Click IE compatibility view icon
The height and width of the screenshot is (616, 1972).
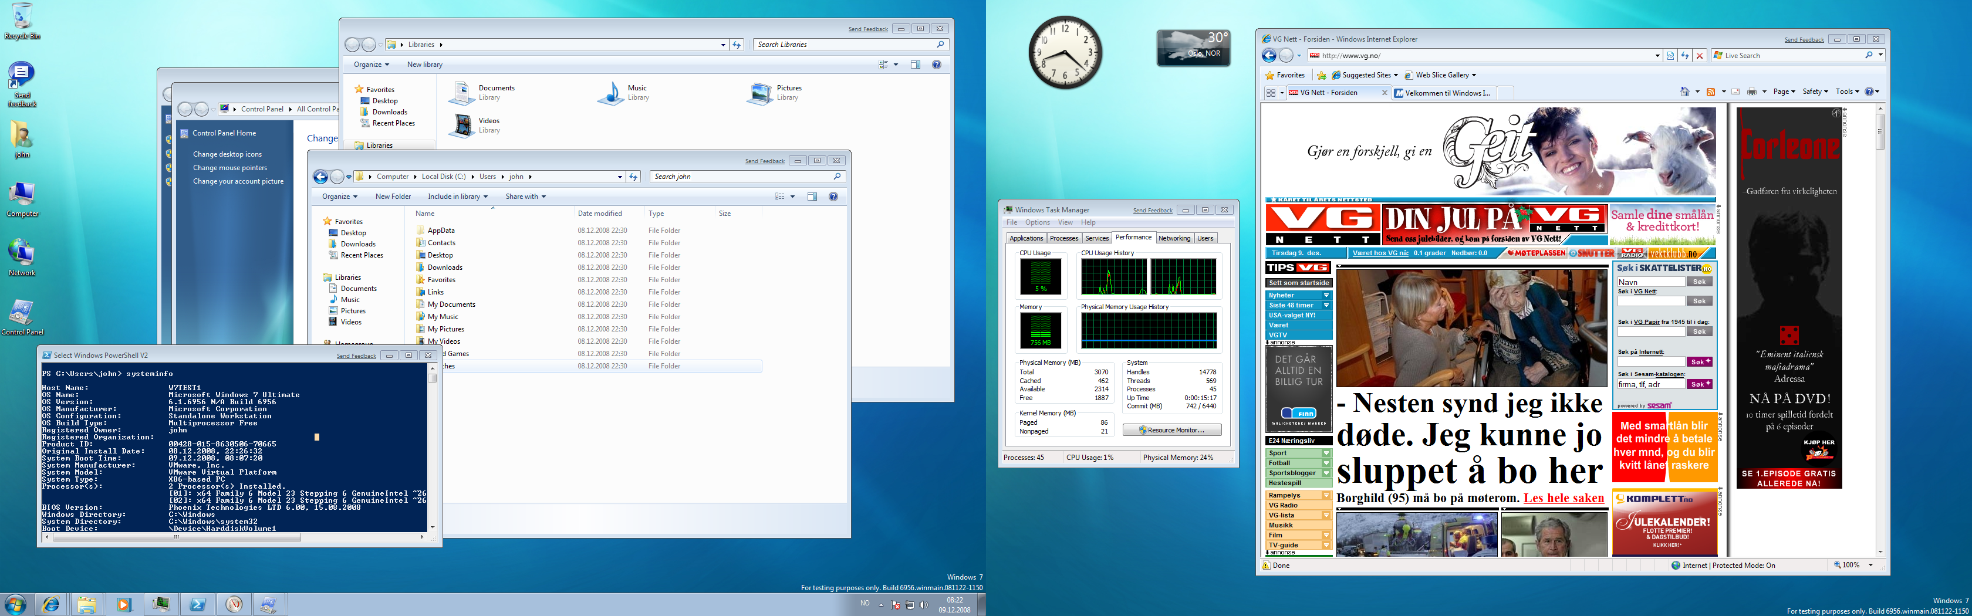1670,55
